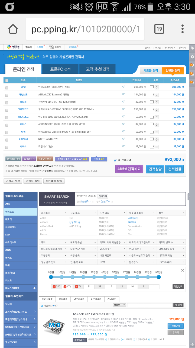Click the TOP button at bottom right

click(x=192, y=344)
